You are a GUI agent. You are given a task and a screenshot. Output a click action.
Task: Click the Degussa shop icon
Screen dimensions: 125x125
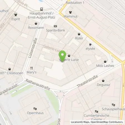tap(103, 81)
